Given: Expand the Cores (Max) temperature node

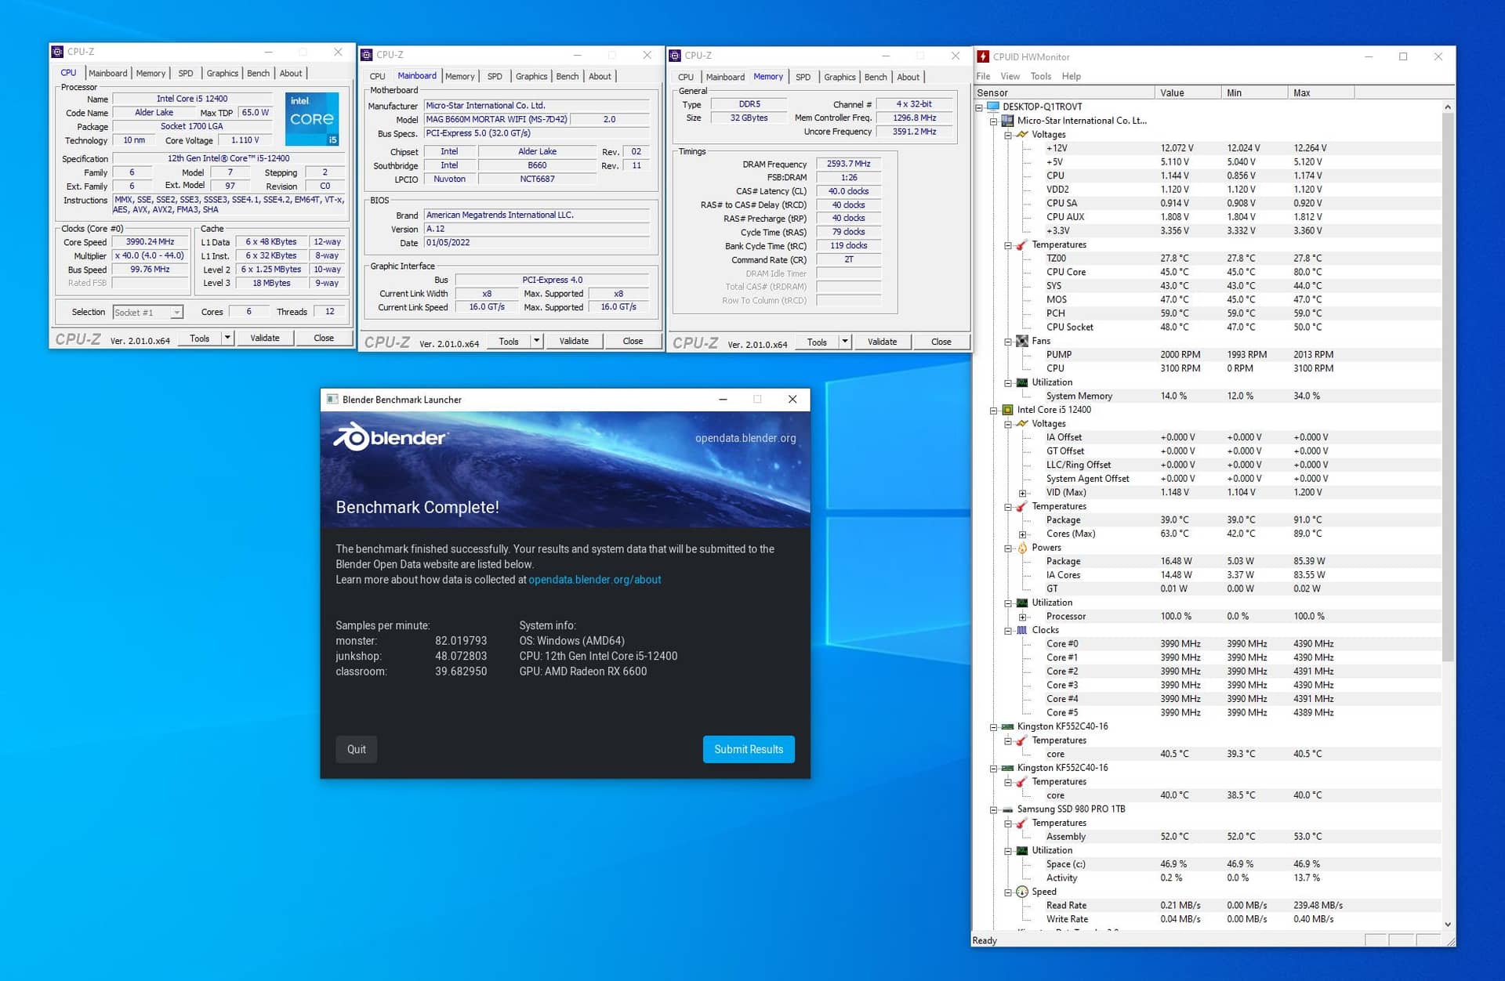Looking at the screenshot, I should click(1022, 534).
